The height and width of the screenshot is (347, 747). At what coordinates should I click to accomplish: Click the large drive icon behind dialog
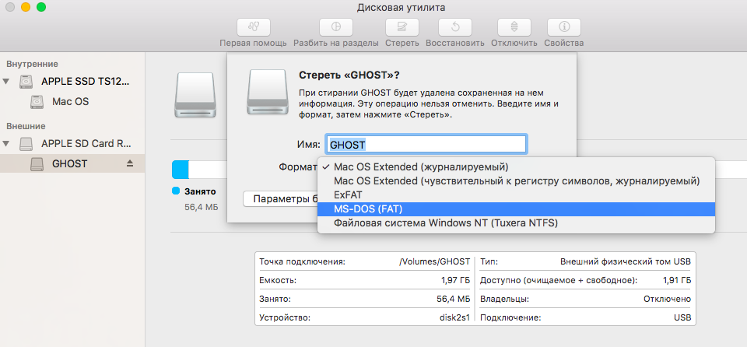tap(195, 94)
